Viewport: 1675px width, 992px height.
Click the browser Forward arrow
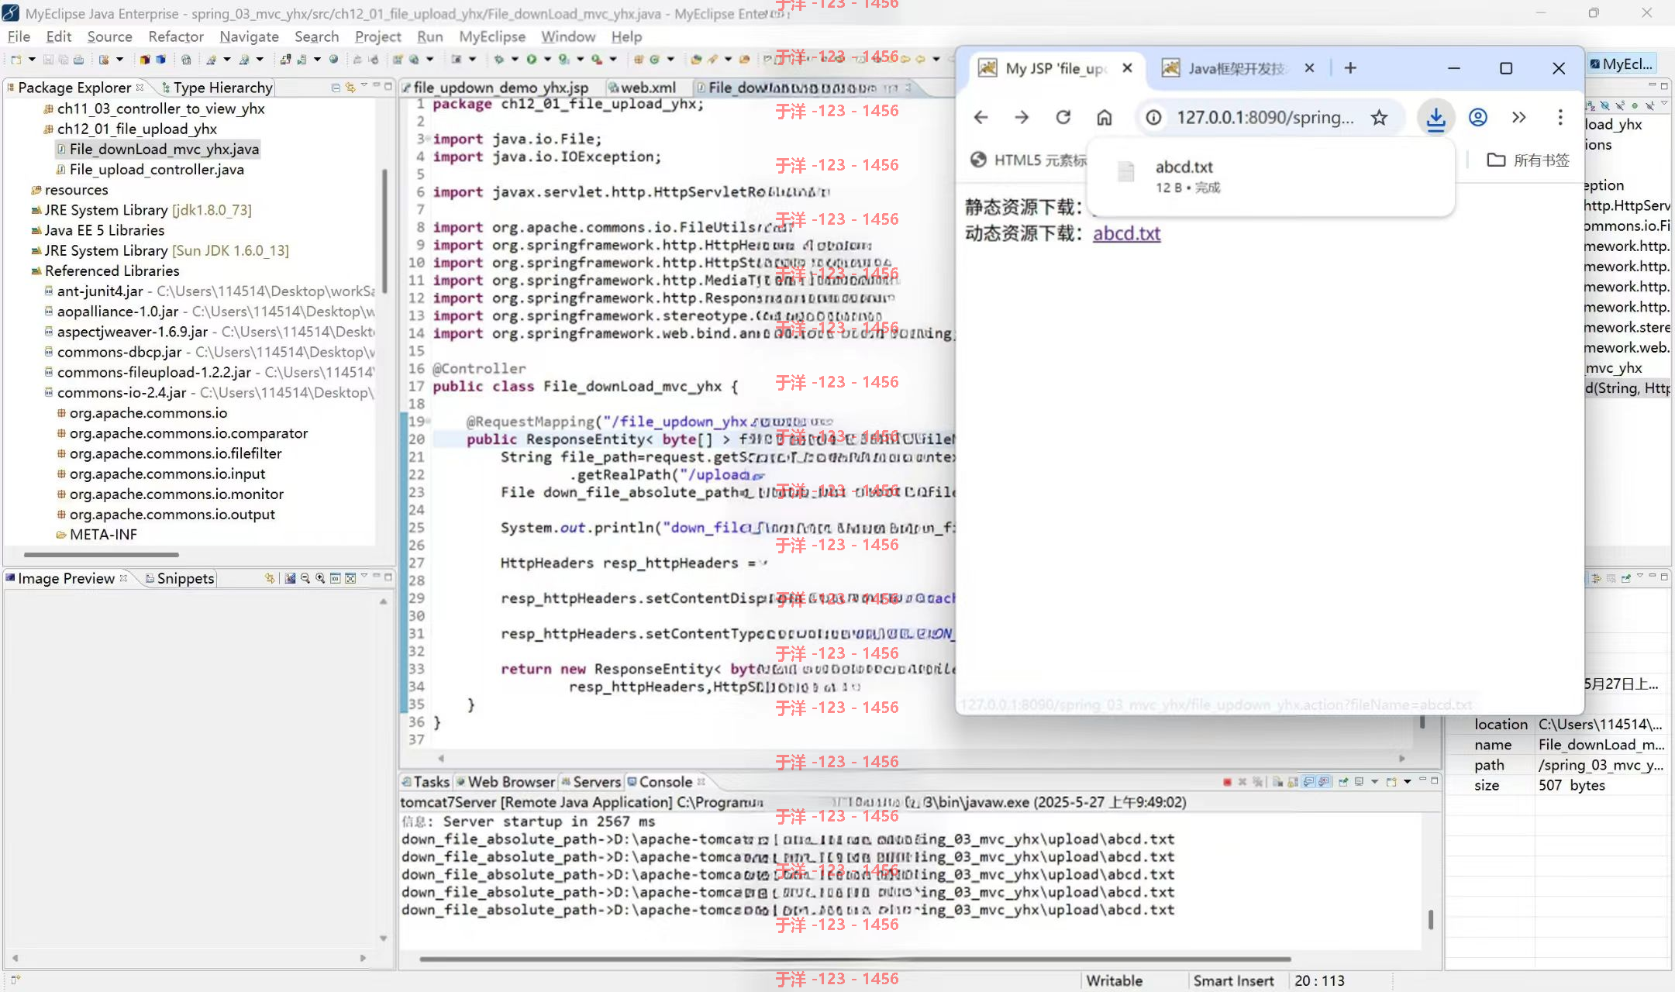click(1022, 117)
